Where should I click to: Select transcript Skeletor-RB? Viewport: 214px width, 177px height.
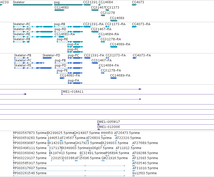[x=22, y=39]
